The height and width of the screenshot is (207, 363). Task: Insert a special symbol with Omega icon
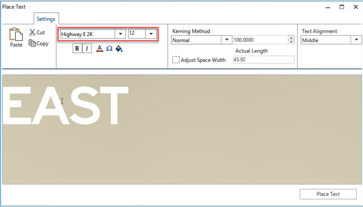(109, 48)
